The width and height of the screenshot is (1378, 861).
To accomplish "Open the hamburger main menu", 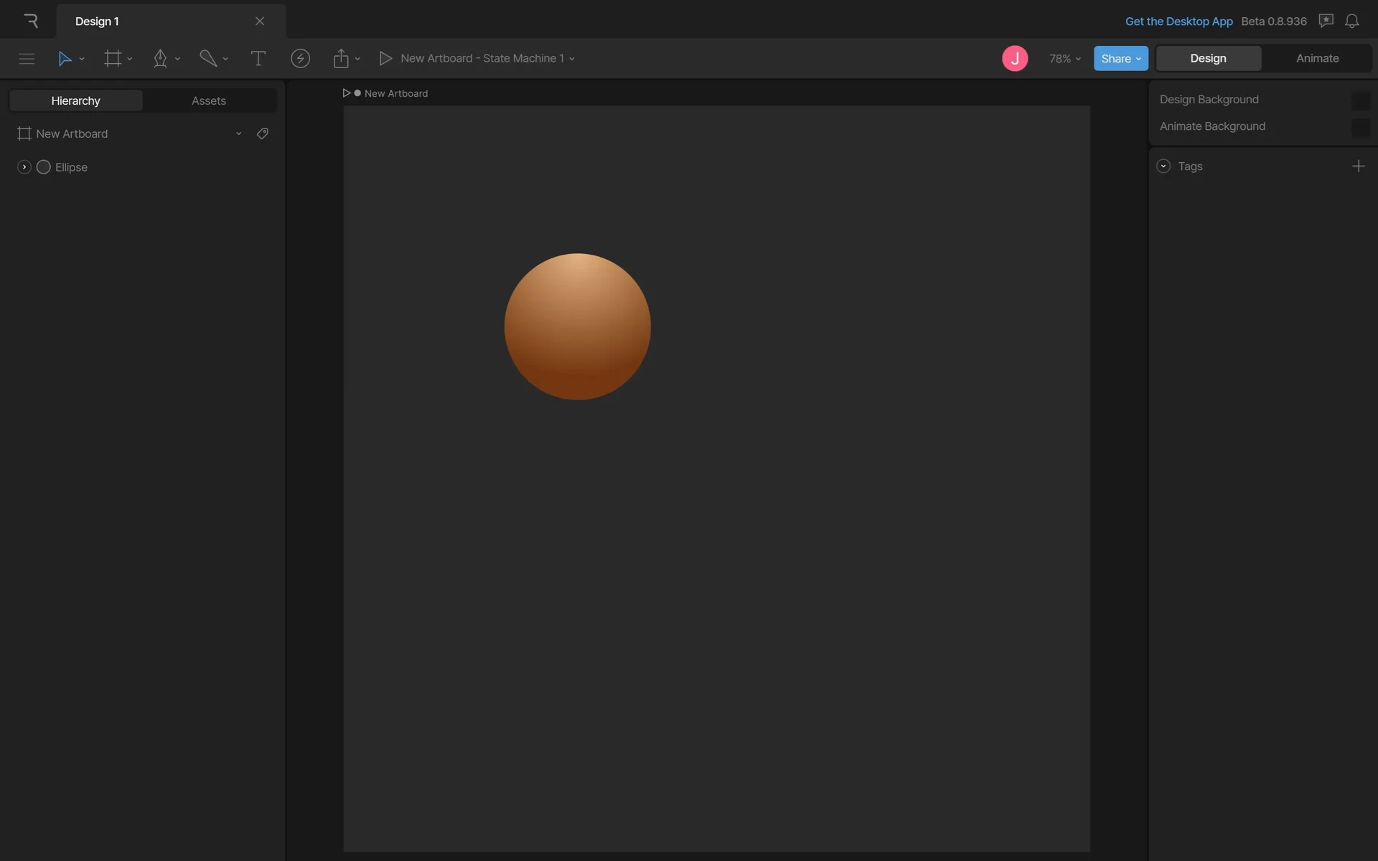I will tap(27, 59).
